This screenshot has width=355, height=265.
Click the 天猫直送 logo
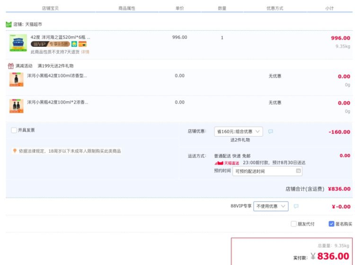point(227,163)
